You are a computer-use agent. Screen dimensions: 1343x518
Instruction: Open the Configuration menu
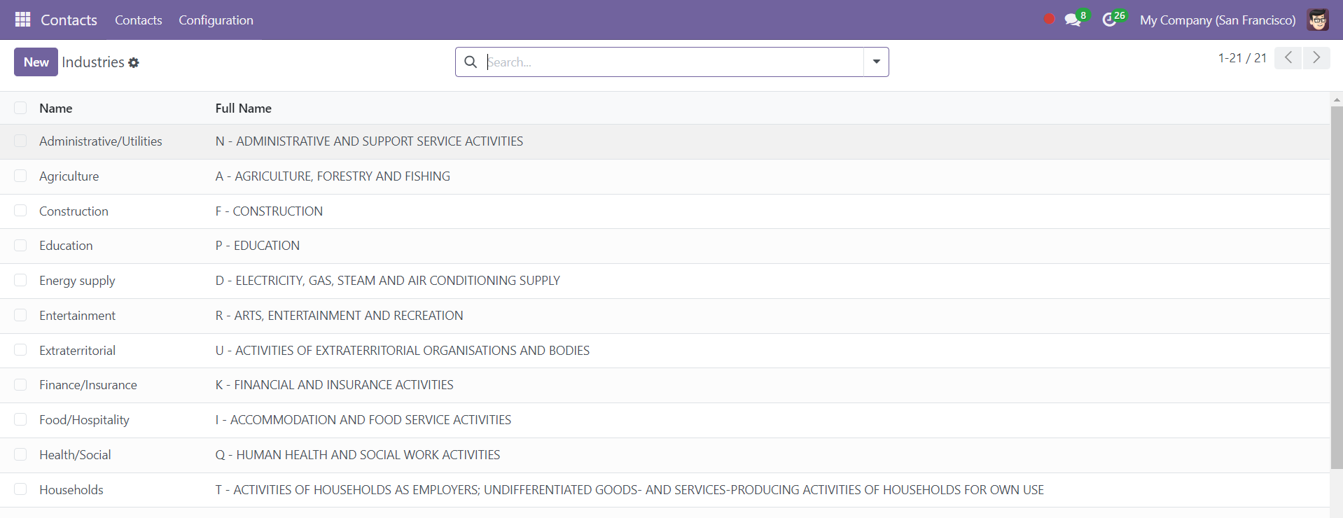pyautogui.click(x=216, y=20)
